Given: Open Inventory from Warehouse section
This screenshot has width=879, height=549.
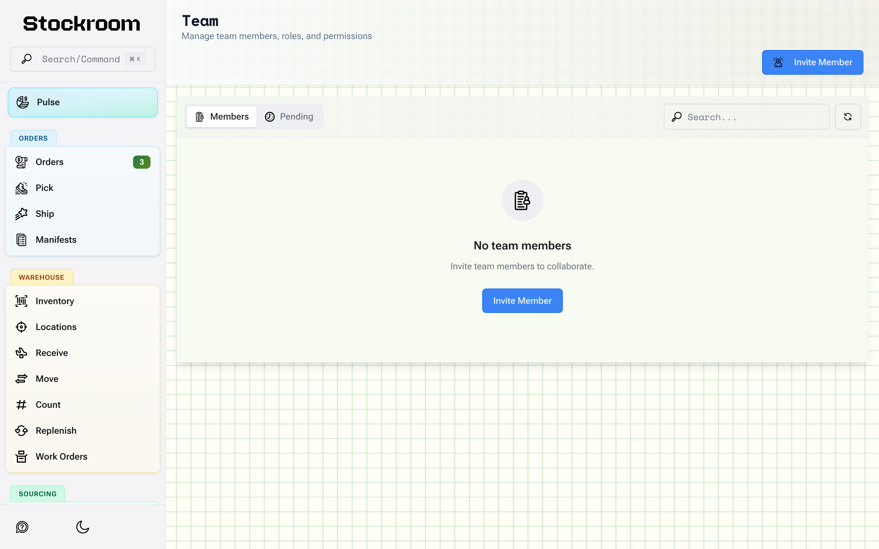Looking at the screenshot, I should (83, 301).
